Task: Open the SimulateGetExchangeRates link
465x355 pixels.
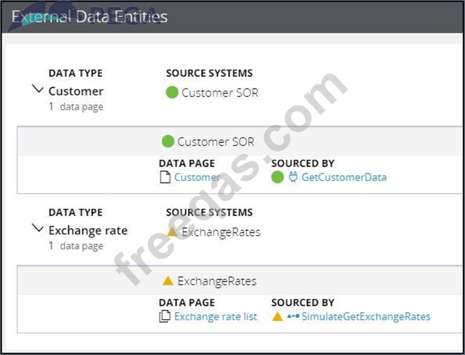Action: point(366,317)
